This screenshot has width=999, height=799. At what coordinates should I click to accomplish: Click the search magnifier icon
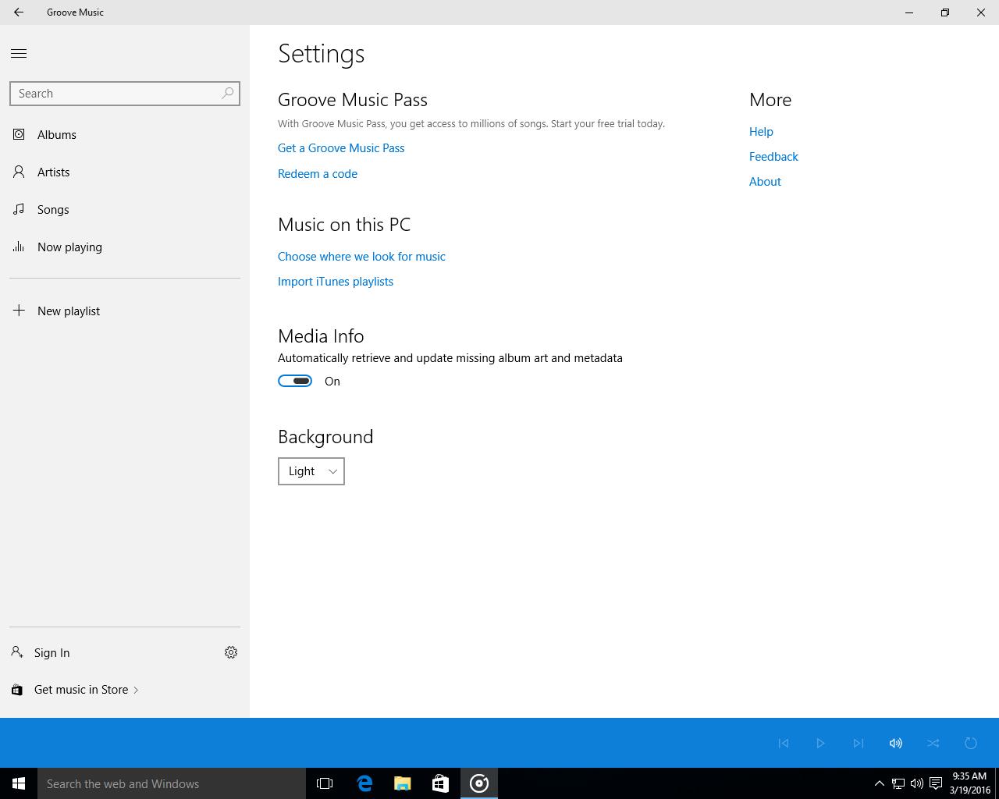click(227, 93)
